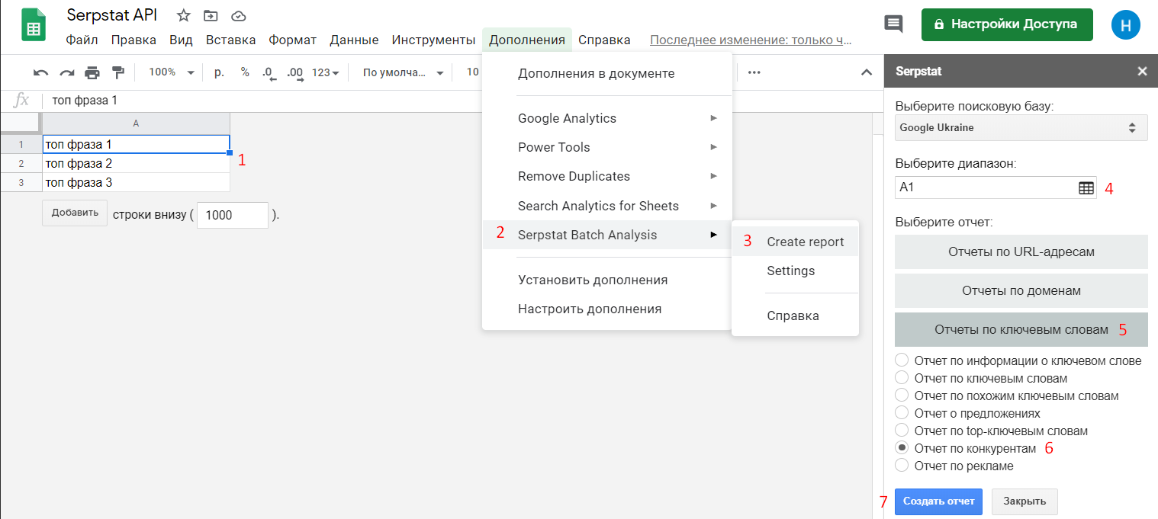Format selected cells as percent
Image resolution: width=1158 pixels, height=519 pixels.
(x=243, y=72)
